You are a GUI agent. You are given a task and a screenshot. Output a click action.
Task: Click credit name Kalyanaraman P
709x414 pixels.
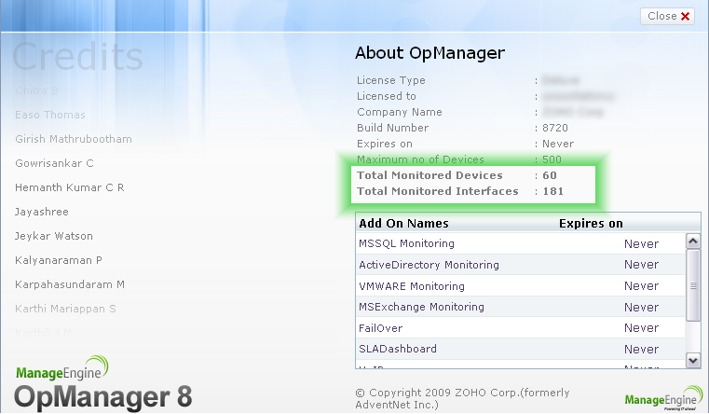click(x=59, y=261)
